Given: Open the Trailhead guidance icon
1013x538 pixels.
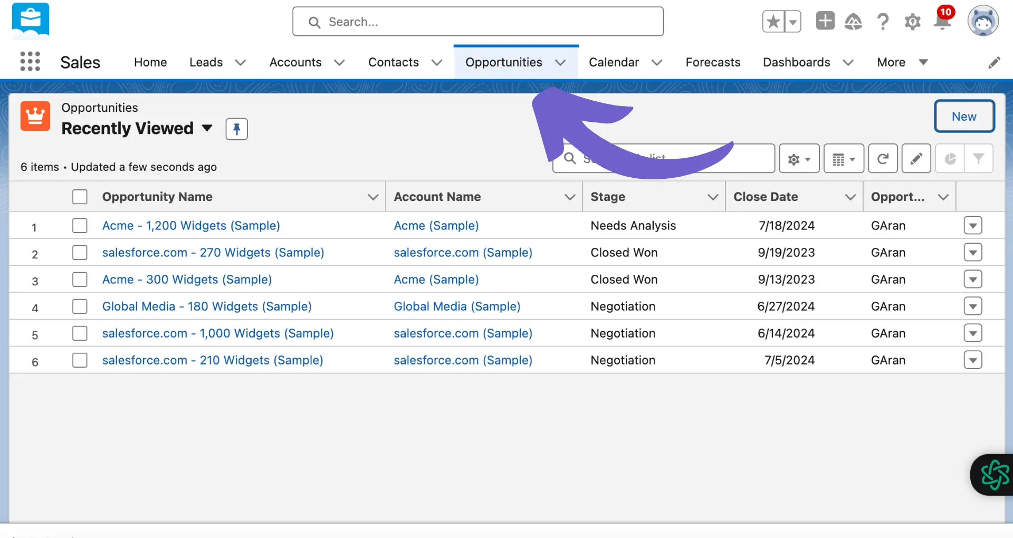Looking at the screenshot, I should click(853, 22).
